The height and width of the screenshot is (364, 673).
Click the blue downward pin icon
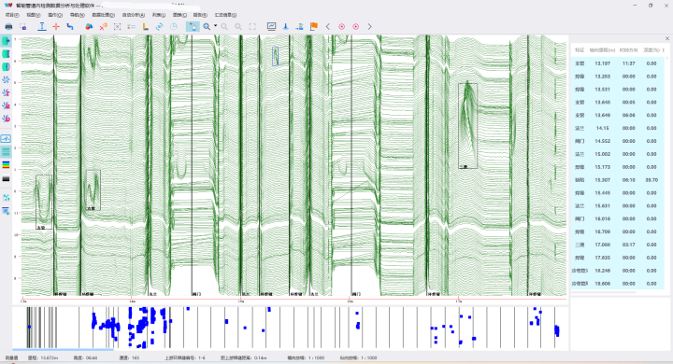point(285,26)
